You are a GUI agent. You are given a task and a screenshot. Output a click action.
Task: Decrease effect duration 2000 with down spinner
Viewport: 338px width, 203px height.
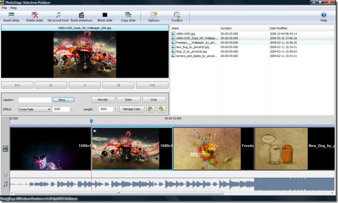pos(72,110)
